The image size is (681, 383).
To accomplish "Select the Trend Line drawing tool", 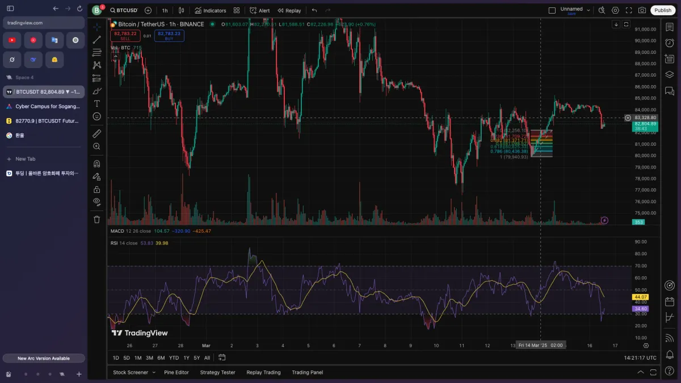I will tap(97, 40).
